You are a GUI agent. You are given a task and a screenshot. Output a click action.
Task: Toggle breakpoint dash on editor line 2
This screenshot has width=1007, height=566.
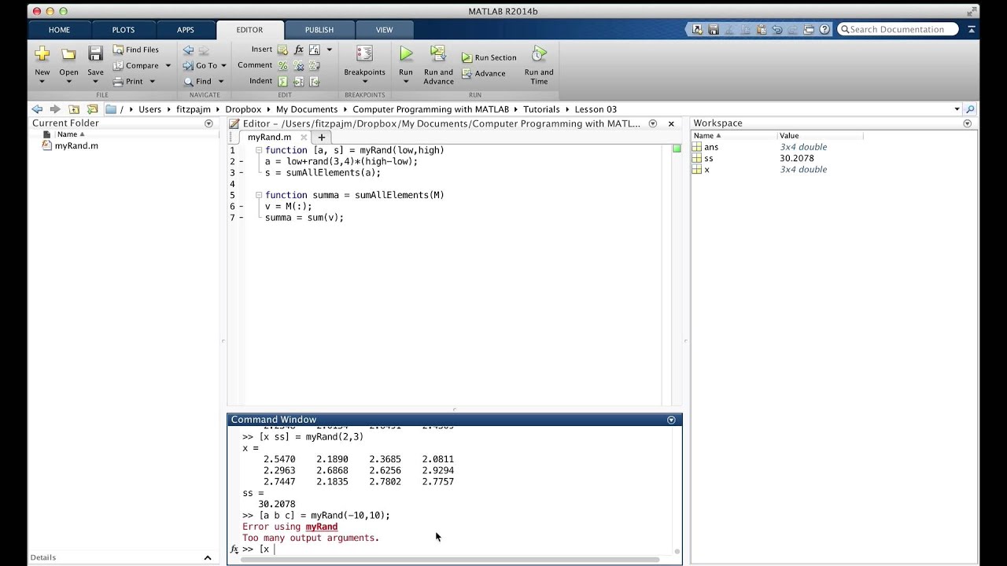(x=242, y=161)
